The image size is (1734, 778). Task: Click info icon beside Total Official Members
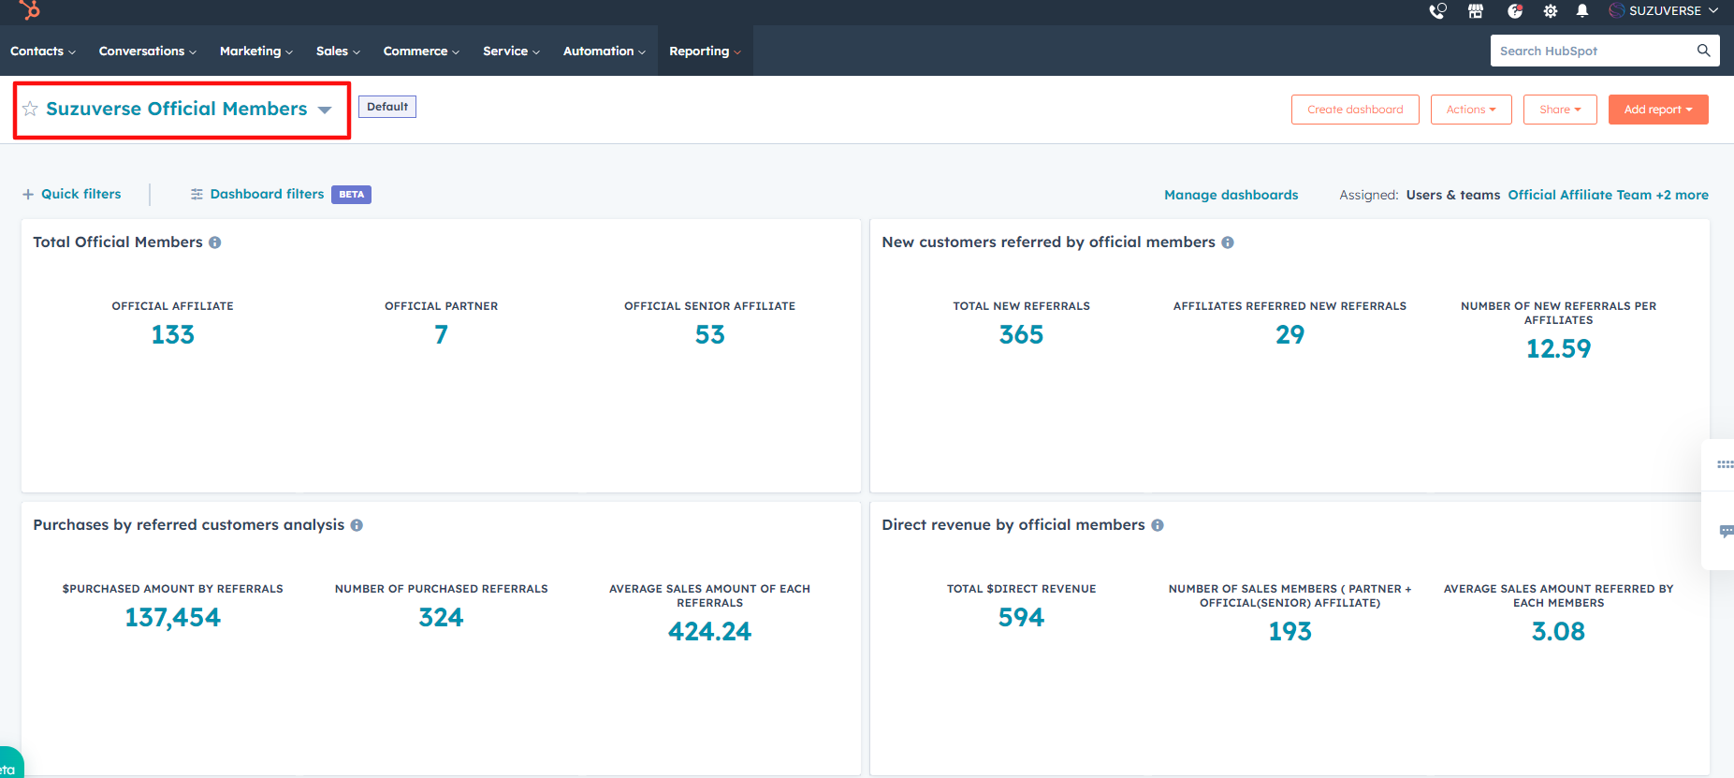[x=215, y=242]
